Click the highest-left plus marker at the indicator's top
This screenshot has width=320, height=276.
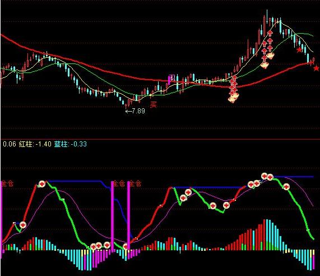click(265, 176)
